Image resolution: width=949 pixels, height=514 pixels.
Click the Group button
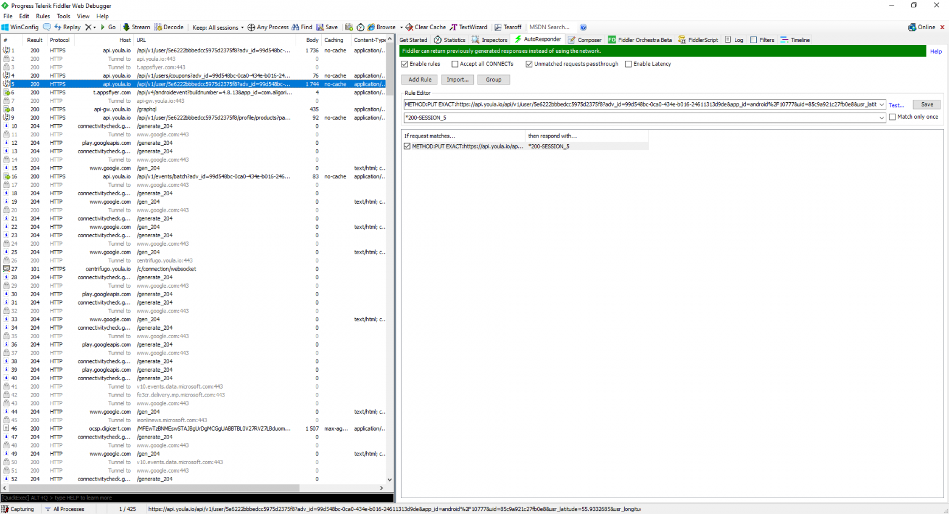pos(493,80)
